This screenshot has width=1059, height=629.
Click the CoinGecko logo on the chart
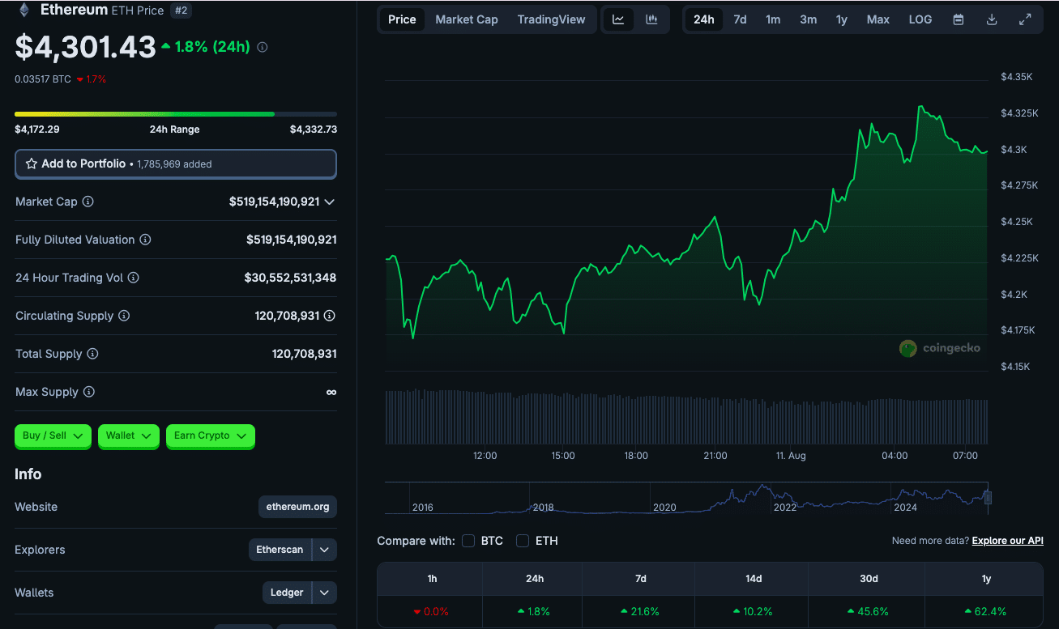pos(940,348)
